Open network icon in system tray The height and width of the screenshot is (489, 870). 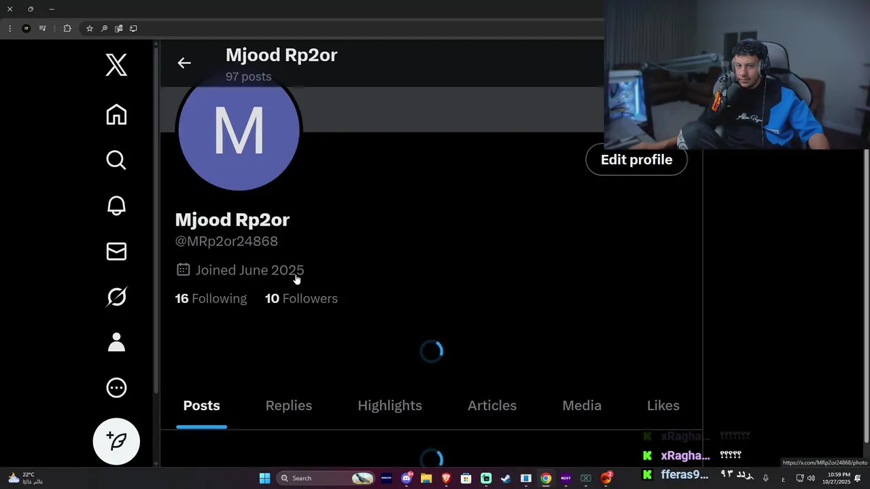(x=800, y=478)
